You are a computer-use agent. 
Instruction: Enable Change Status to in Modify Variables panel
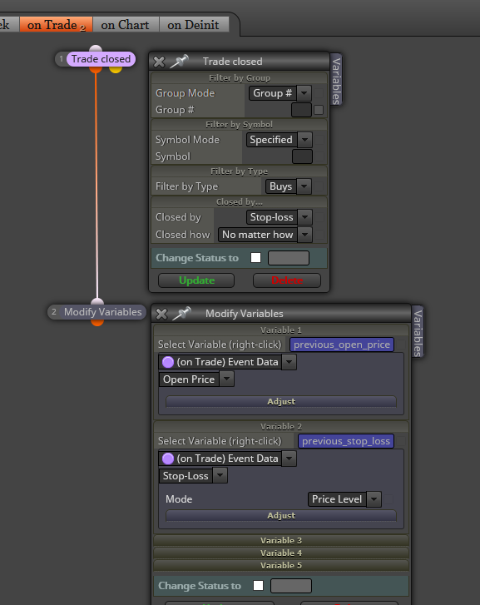click(258, 585)
